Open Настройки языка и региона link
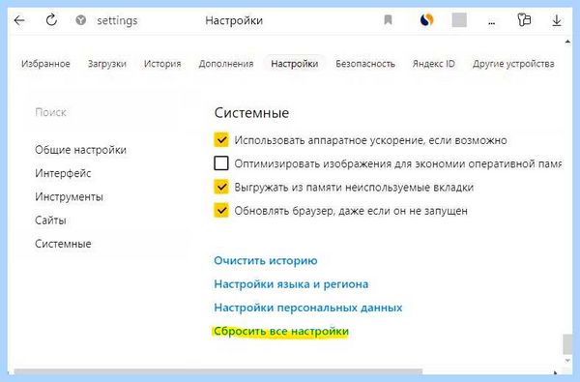Image resolution: width=580 pixels, height=382 pixels. pos(291,284)
